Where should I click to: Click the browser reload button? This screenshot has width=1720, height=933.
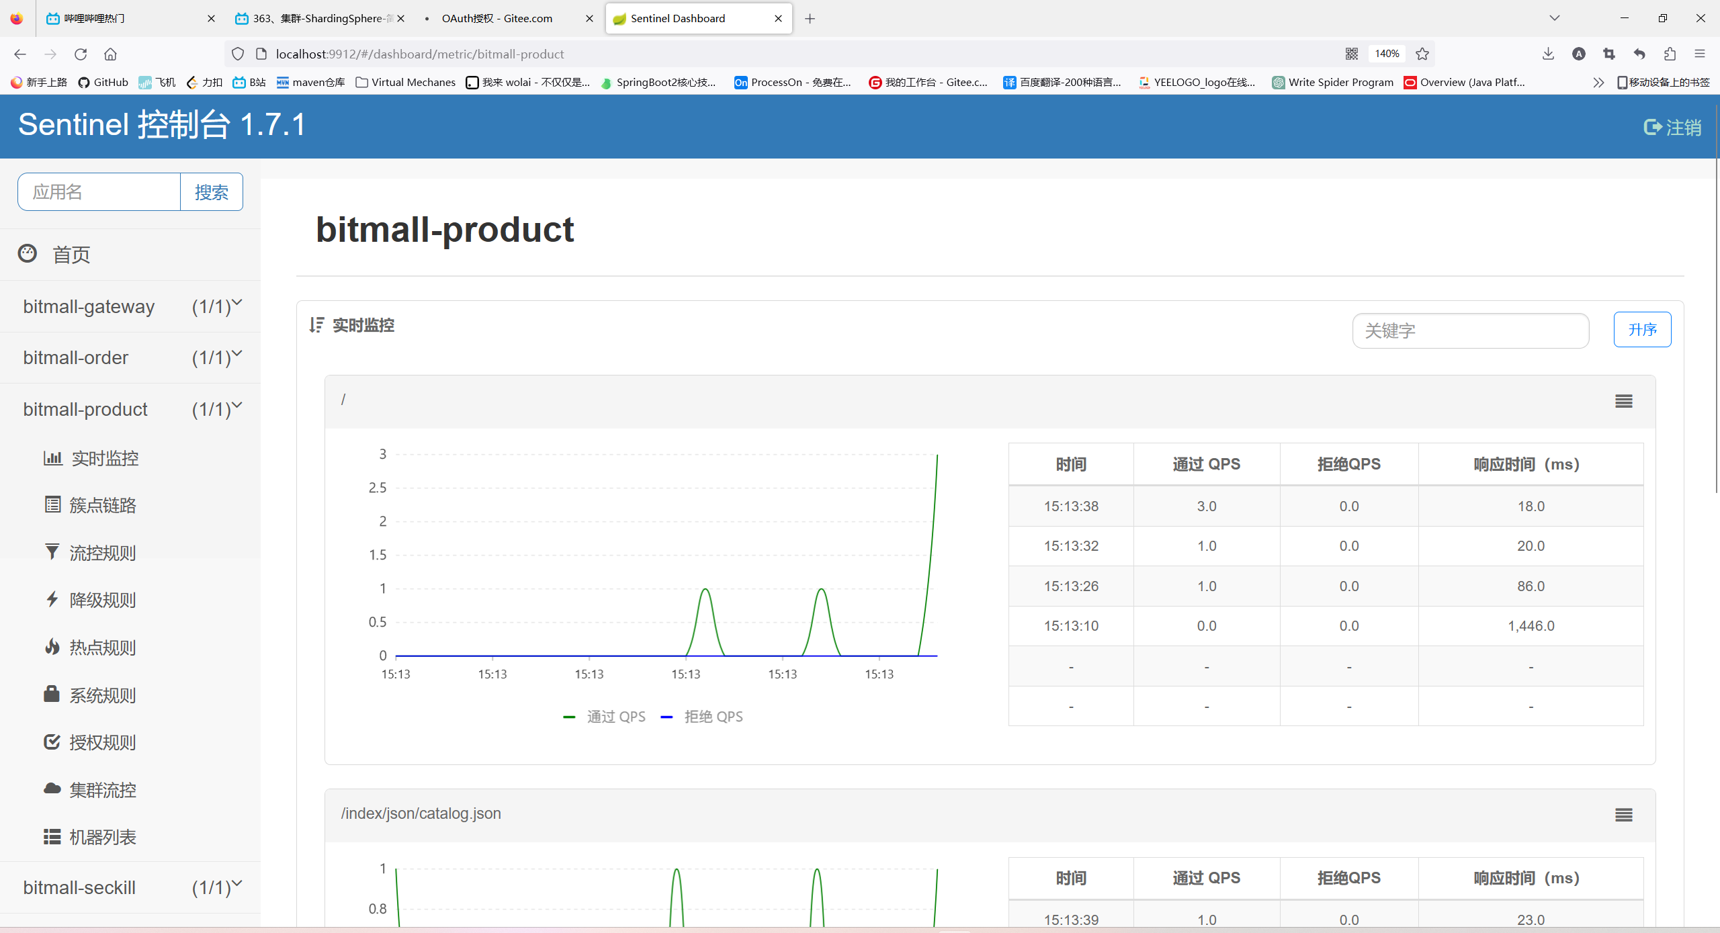point(81,54)
